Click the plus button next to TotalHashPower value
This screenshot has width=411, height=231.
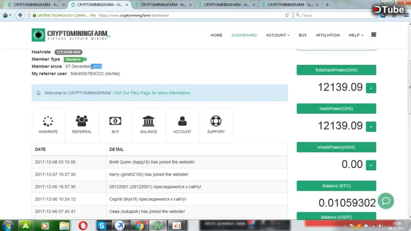(x=371, y=88)
